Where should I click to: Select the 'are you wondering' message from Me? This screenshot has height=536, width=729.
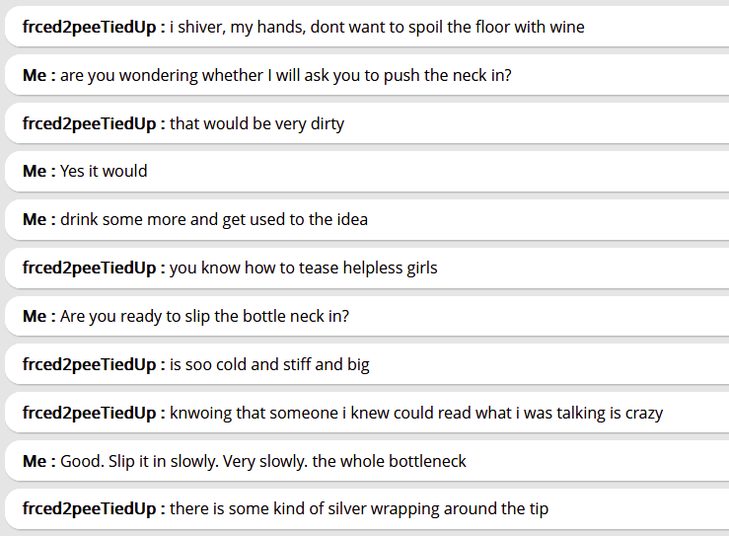coord(286,75)
